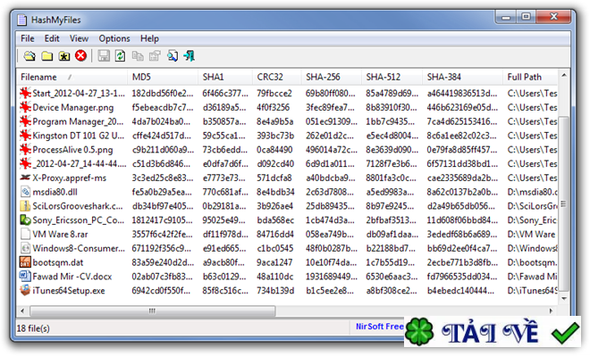Click the horizontal scrollbar right arrow
590x356 pixels.
point(551,310)
